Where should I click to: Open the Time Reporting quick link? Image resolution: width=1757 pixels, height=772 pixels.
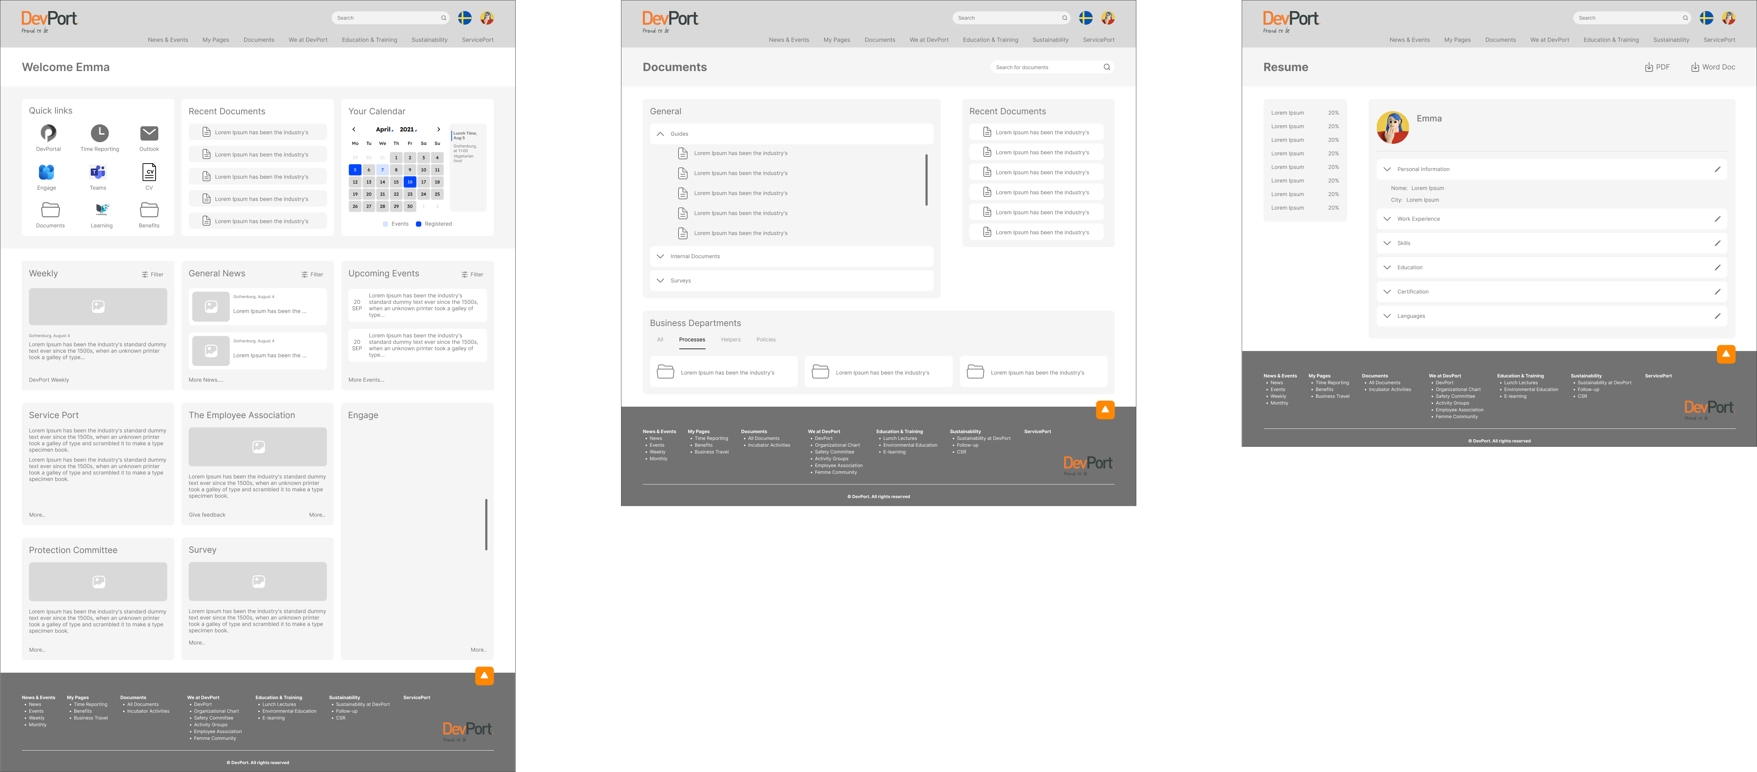point(100,134)
